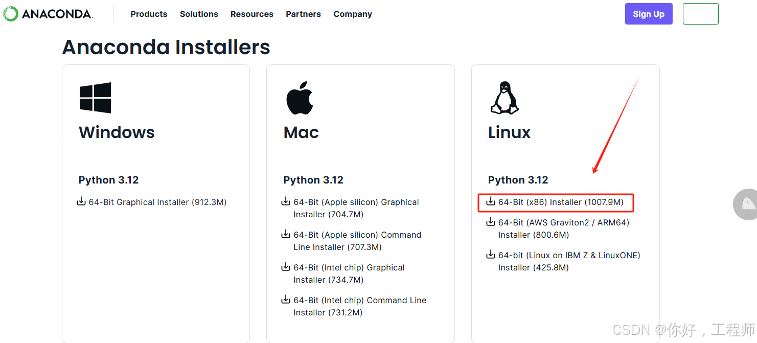Click the Anaconda logo
This screenshot has height=343, width=757.
48,14
